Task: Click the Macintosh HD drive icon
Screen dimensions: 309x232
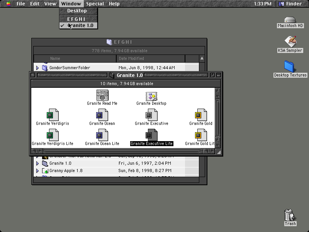Action: click(290, 20)
